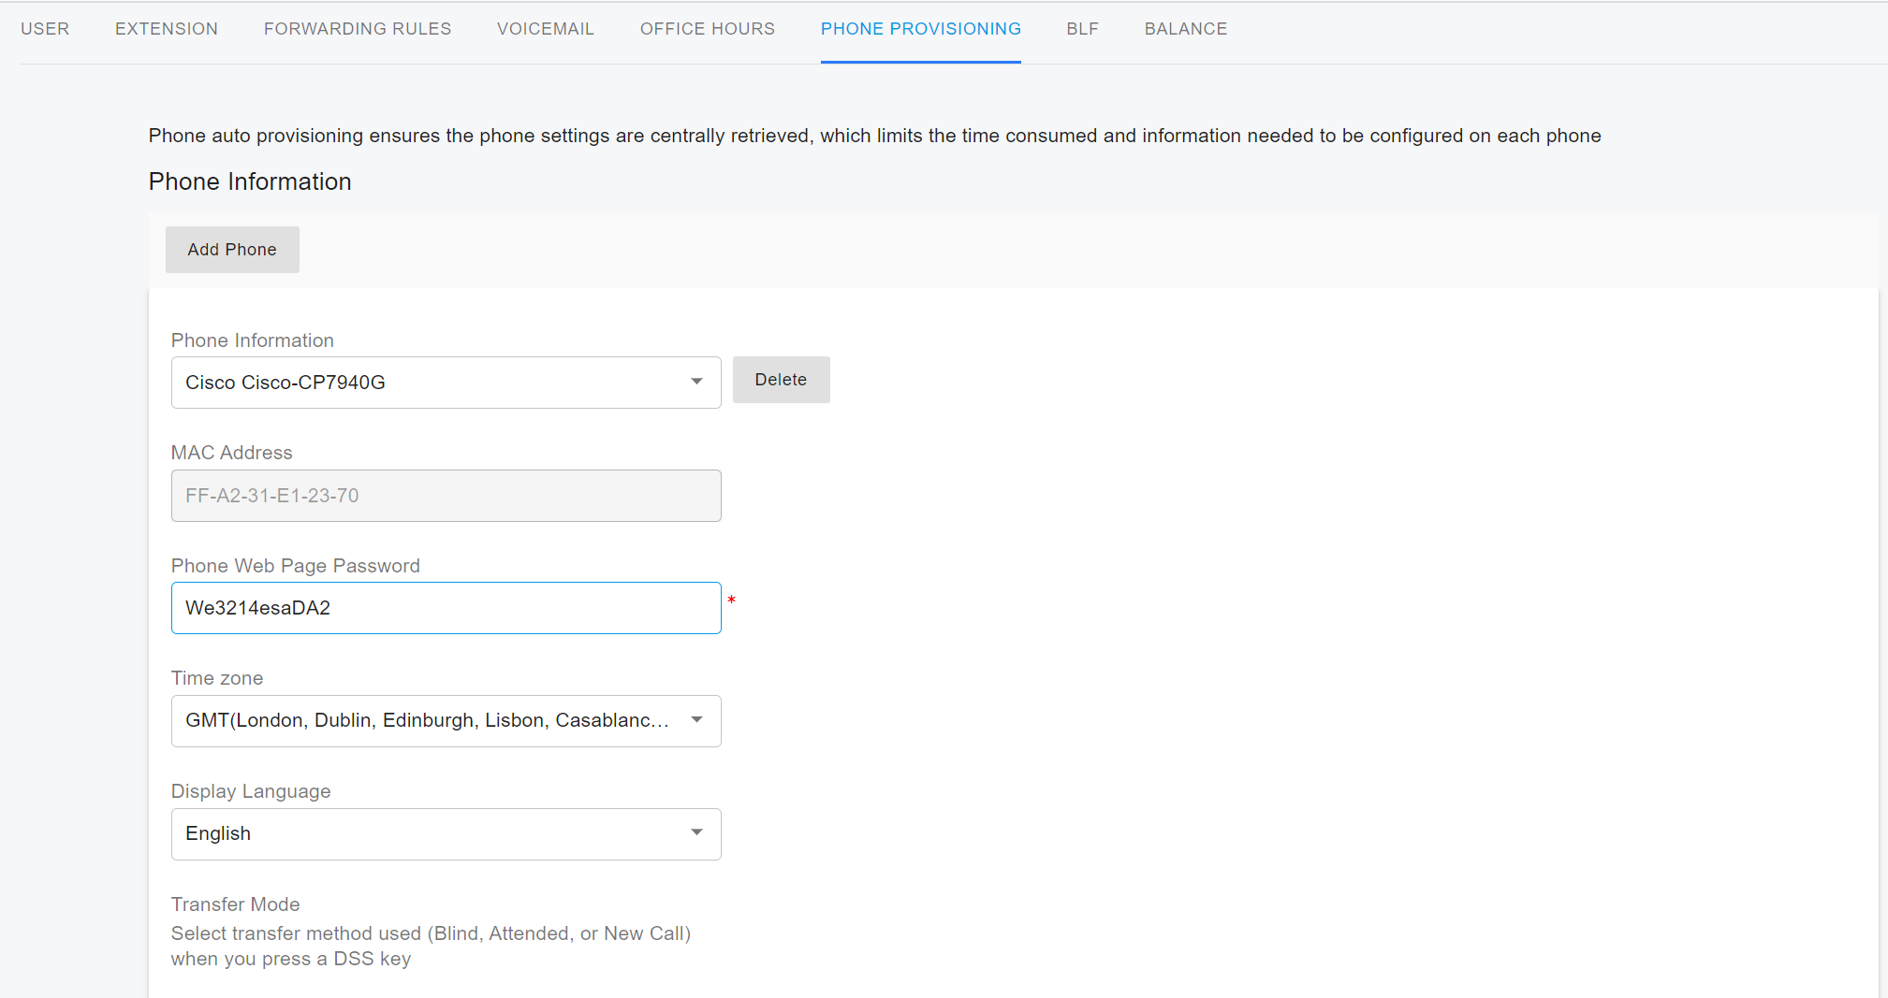Screen dimensions: 1888x998
Task: Click the arrow icon in Phone Information dropdown
Action: click(696, 382)
